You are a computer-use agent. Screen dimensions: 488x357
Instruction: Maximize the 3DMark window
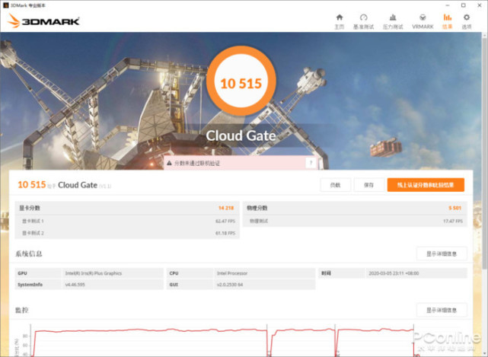pos(464,5)
